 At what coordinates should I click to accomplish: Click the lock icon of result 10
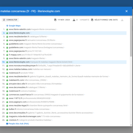tap(7, 62)
